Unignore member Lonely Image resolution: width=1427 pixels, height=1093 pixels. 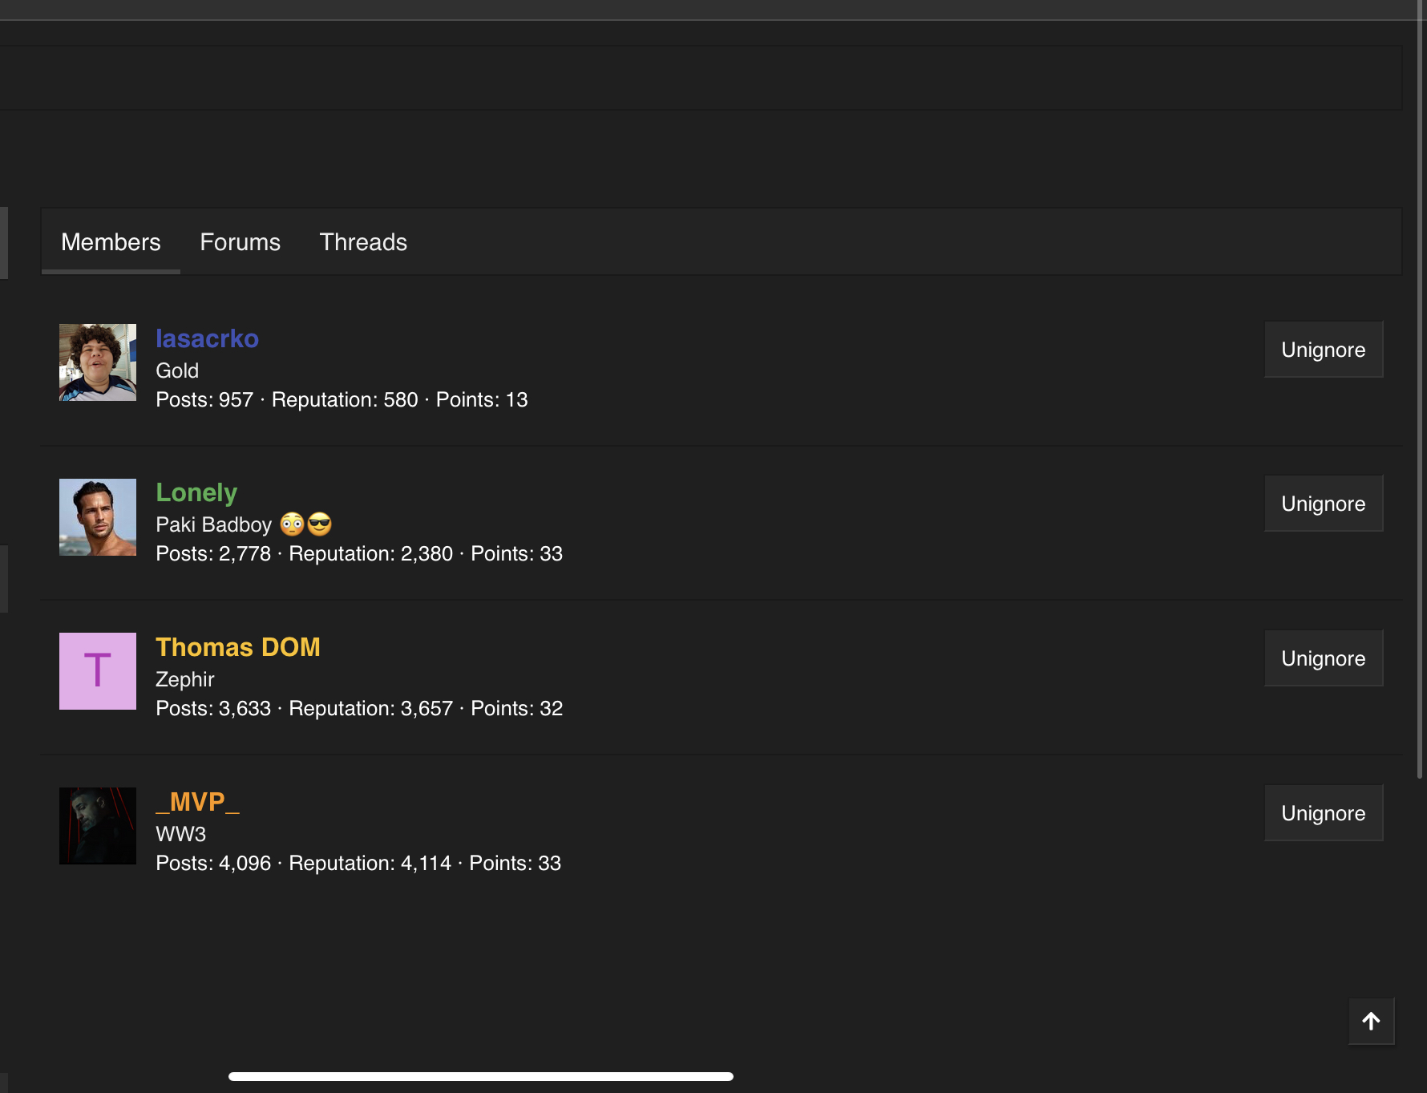click(1323, 504)
